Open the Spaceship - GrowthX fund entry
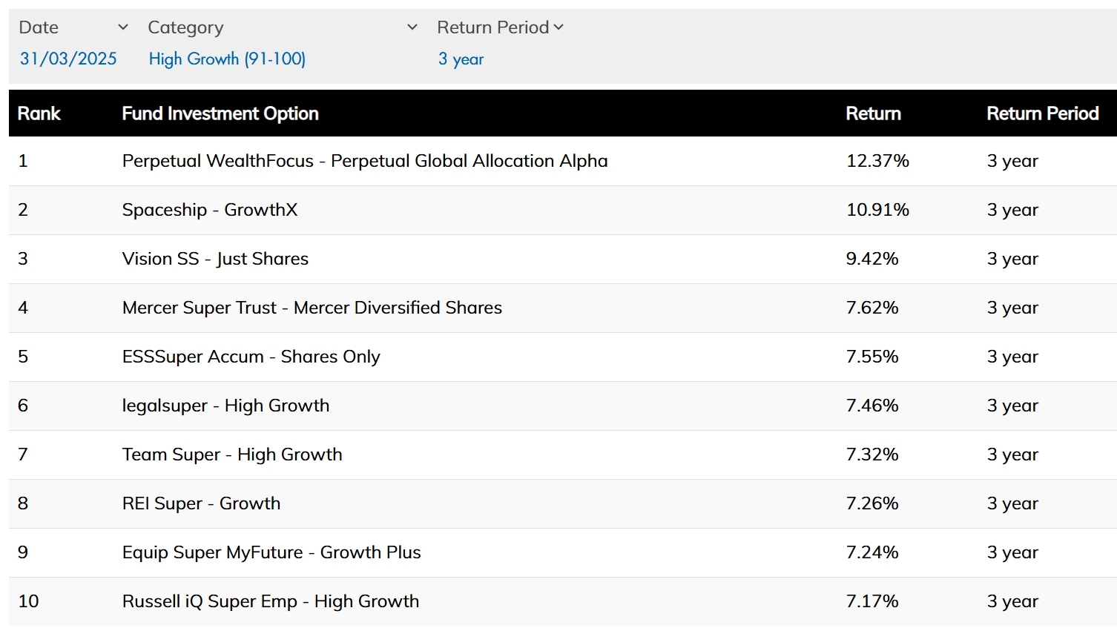The image size is (1117, 628). 210,210
